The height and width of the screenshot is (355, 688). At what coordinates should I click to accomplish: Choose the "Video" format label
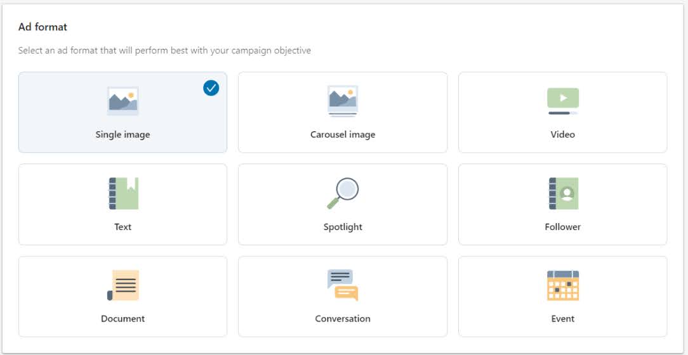[562, 134]
